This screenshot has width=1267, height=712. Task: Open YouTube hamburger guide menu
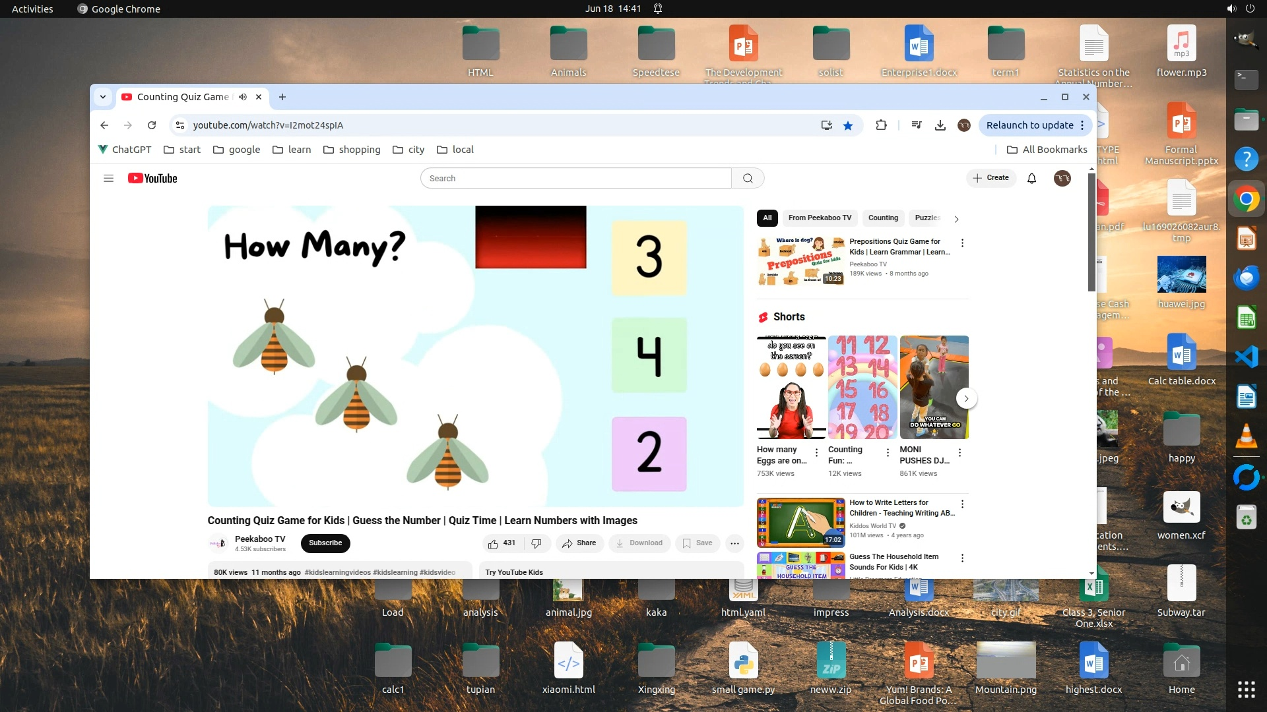(x=109, y=179)
